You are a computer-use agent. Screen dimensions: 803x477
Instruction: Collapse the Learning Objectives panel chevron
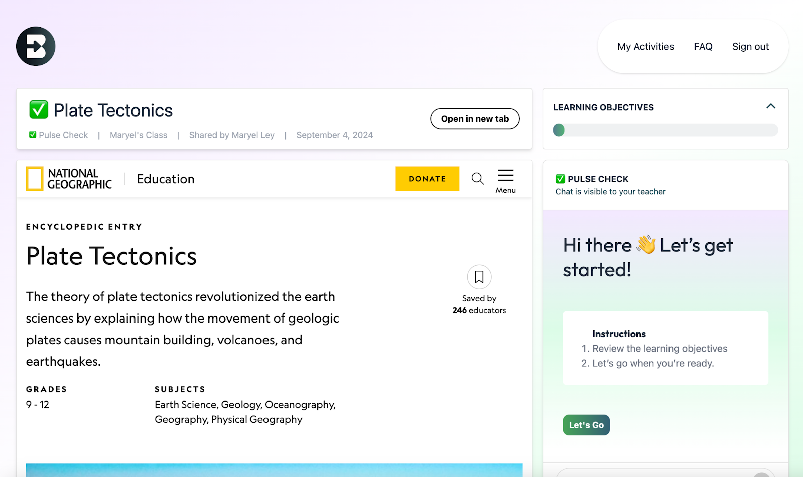pos(771,106)
